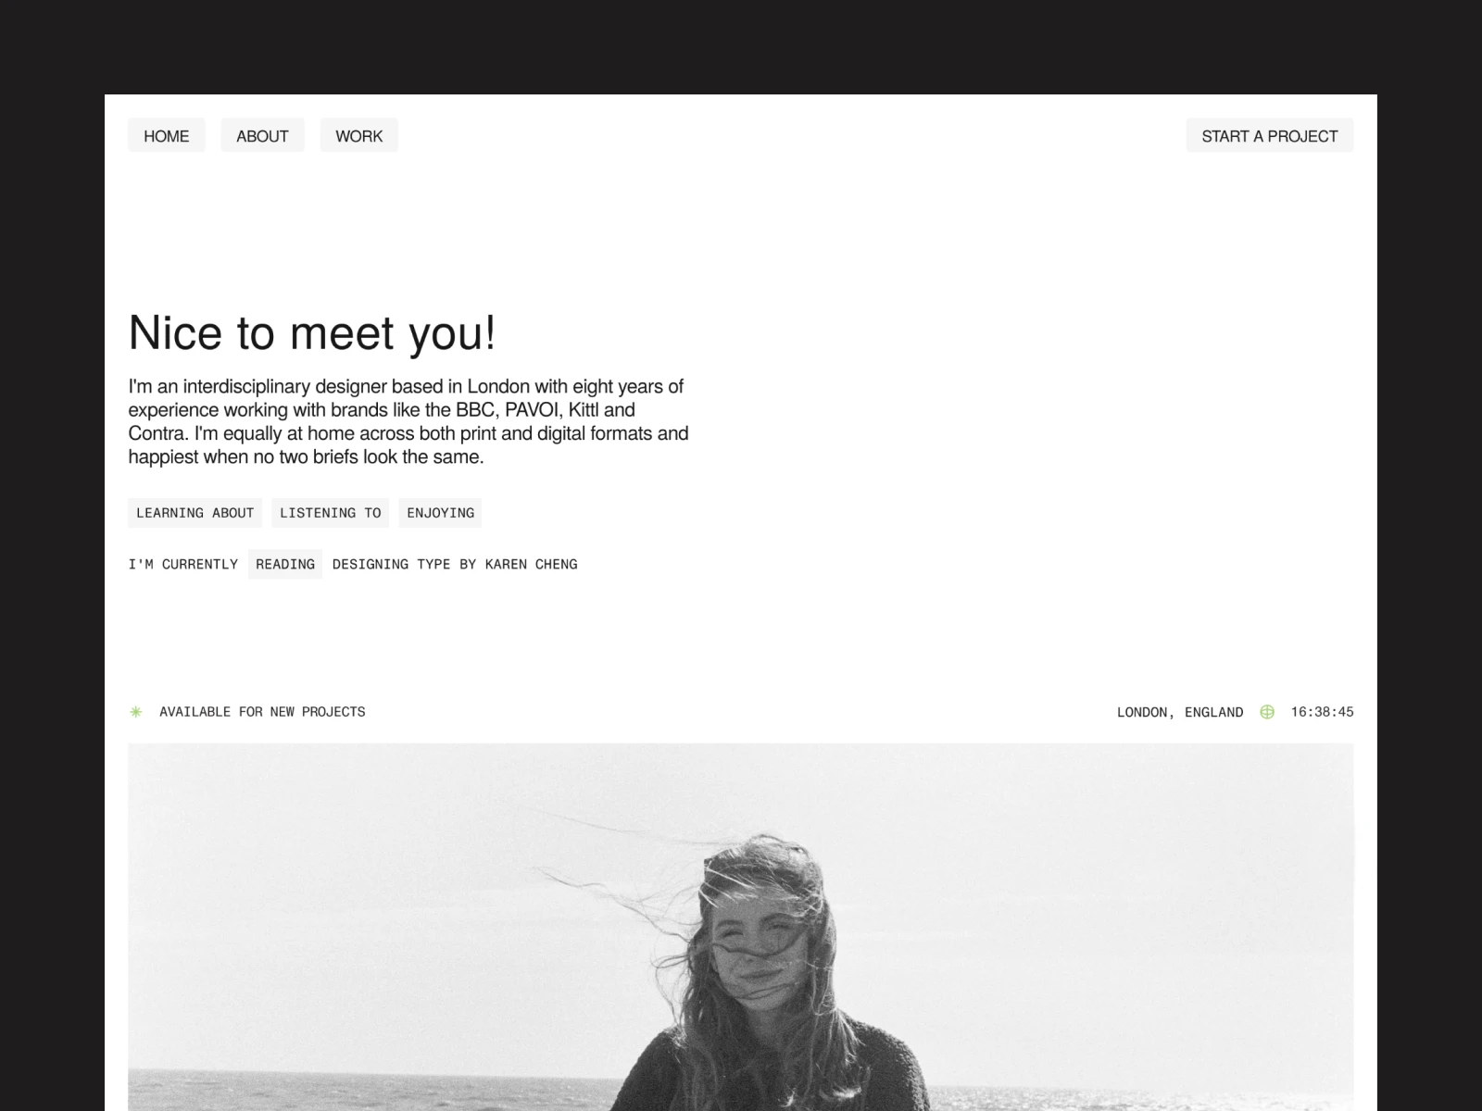Click the sea horizon in the photo
The height and width of the screenshot is (1111, 1482).
tap(370, 1072)
